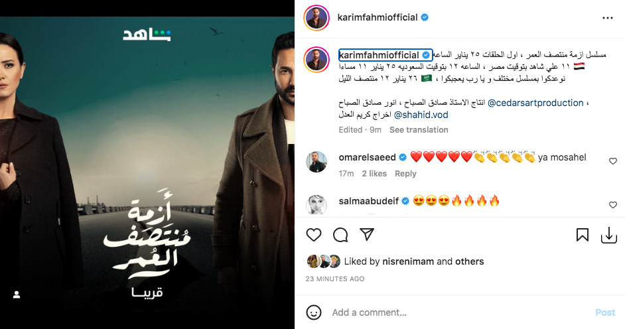View 2 likes on omarelsaeed's comment
This screenshot has width=625, height=329.
(x=374, y=174)
